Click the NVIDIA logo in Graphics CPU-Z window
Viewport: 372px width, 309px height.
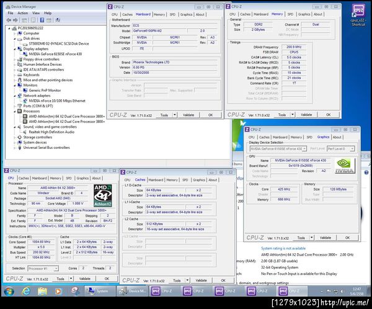click(x=345, y=166)
